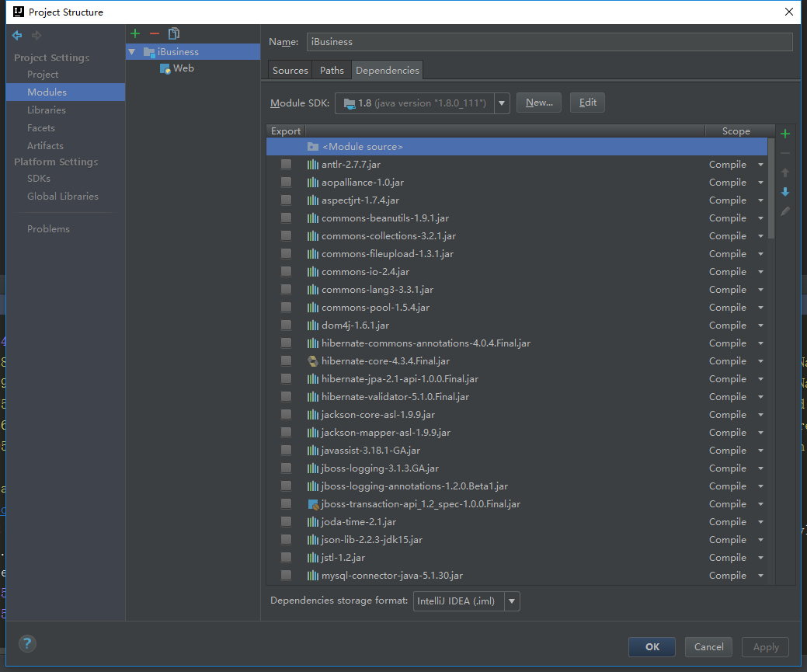Remove module with red minus icon

pos(155,33)
